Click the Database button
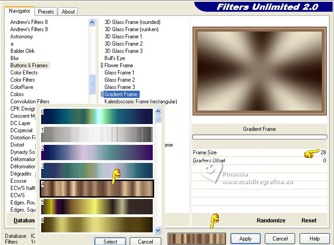This screenshot has width=334, height=245. (24, 221)
